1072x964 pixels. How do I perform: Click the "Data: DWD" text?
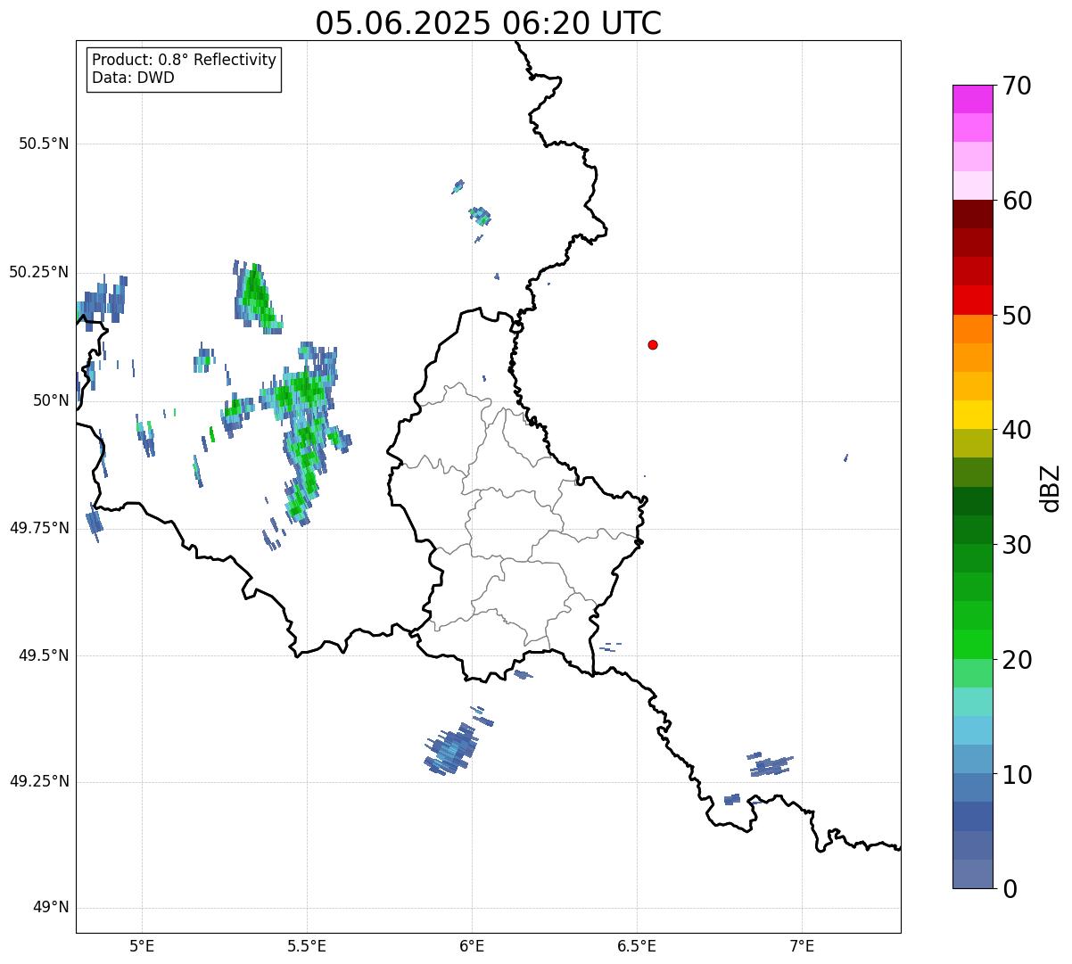tap(134, 78)
